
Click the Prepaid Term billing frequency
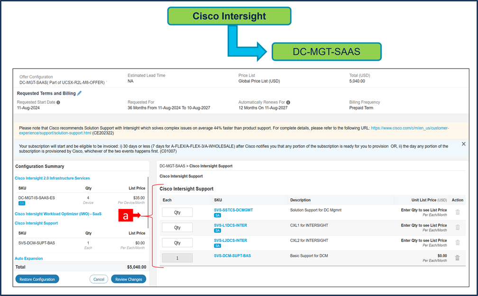coord(361,108)
